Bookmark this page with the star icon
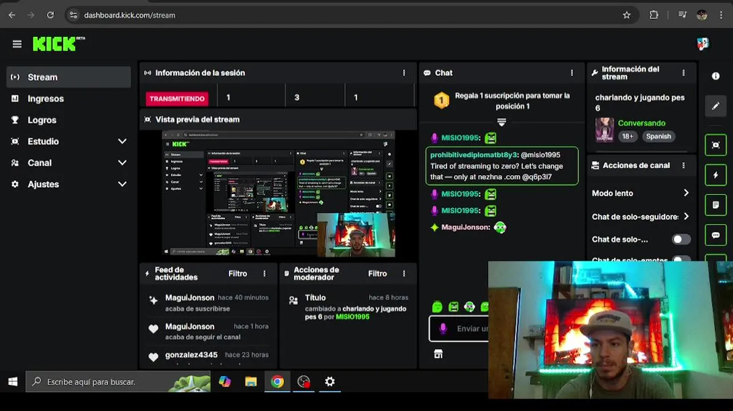The height and width of the screenshot is (411, 733). pos(627,15)
